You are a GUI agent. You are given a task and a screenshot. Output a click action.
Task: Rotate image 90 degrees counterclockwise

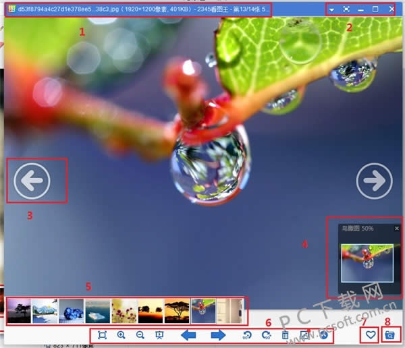247,335
